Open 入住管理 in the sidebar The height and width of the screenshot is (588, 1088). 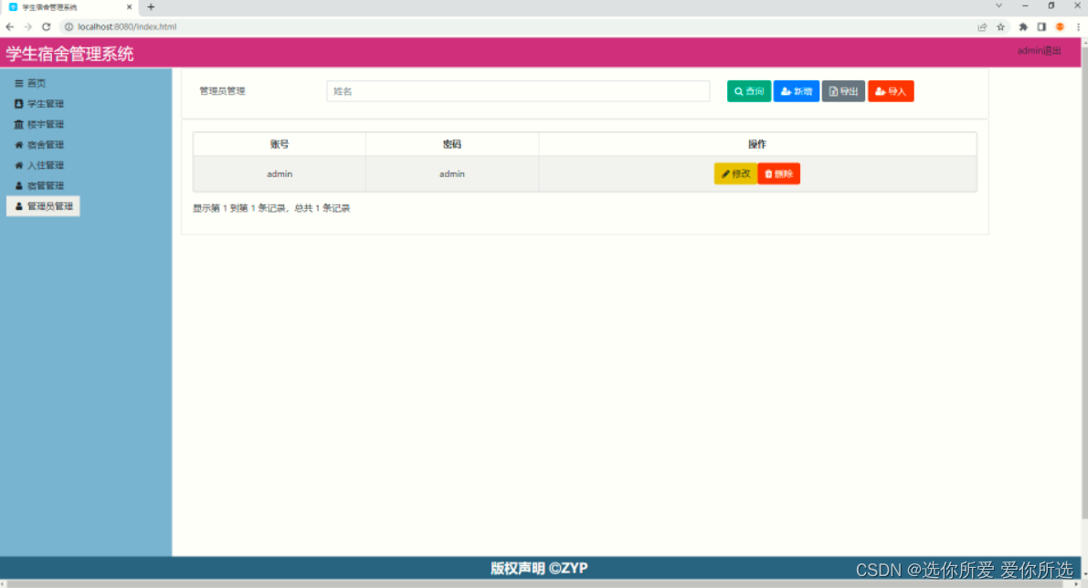click(x=39, y=165)
